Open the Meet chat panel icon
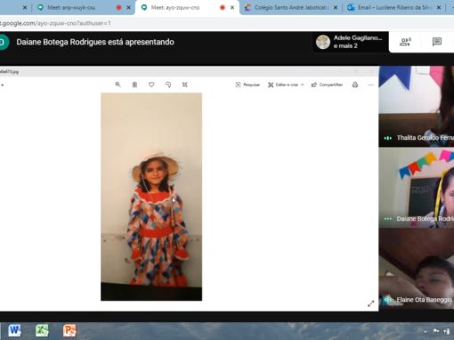Viewport: 454px width, 340px height. (437, 42)
